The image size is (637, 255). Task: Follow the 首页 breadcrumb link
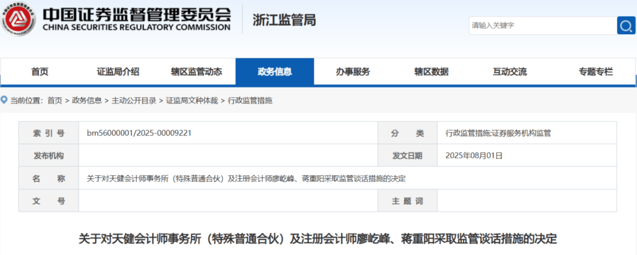click(x=55, y=101)
